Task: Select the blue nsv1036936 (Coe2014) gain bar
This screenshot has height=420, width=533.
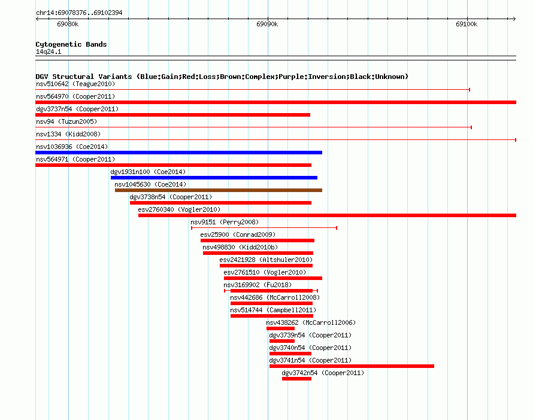Action: (x=179, y=153)
